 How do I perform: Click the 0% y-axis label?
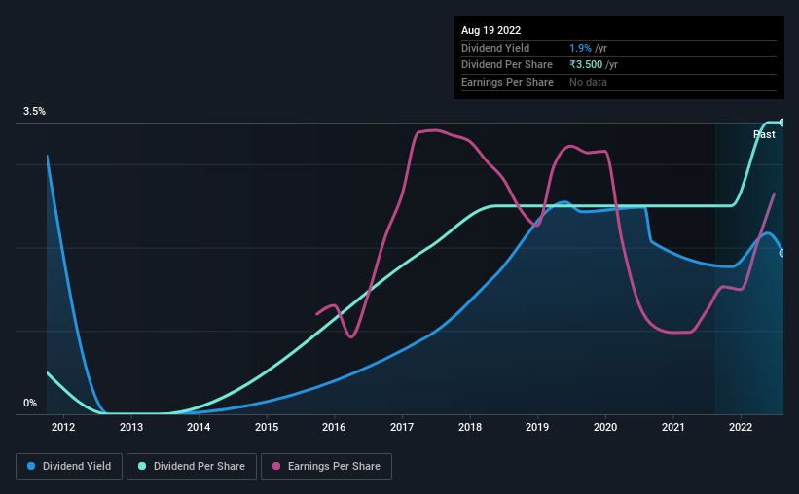point(30,403)
